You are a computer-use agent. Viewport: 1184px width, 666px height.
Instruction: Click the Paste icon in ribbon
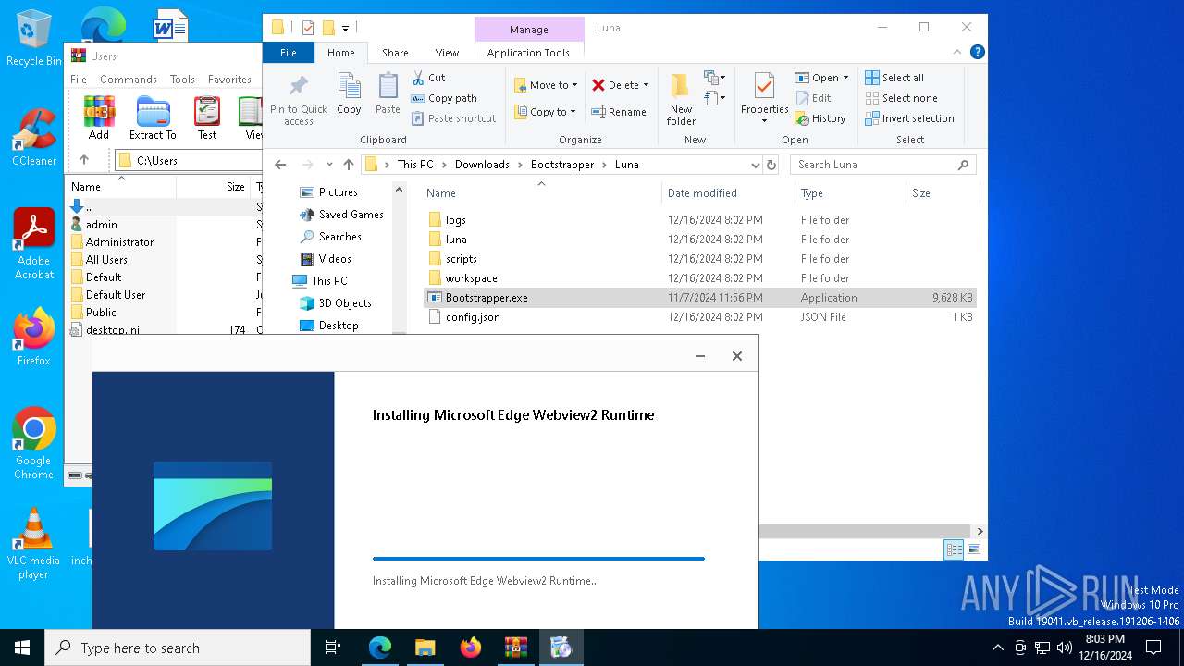pyautogui.click(x=388, y=94)
